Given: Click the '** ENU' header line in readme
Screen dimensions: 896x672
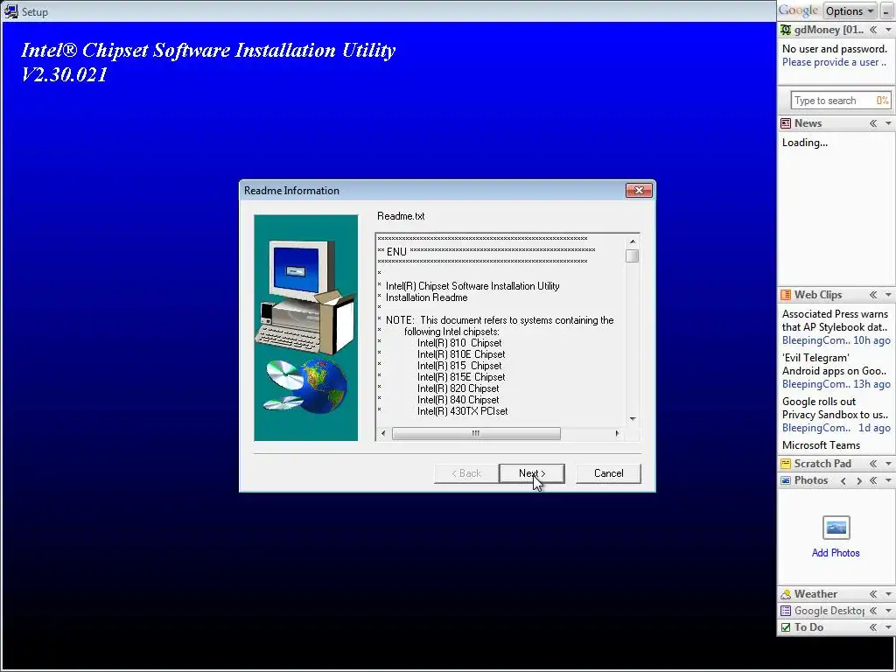Looking at the screenshot, I should [x=486, y=251].
